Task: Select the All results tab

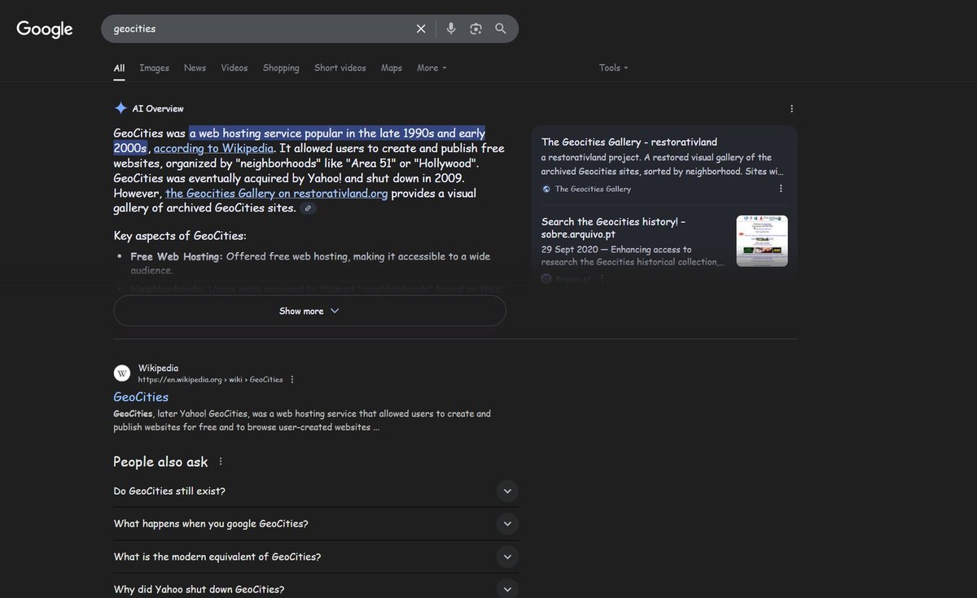Action: pos(119,68)
